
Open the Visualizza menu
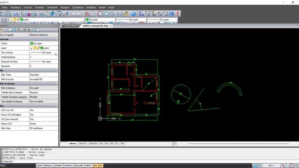tap(15, 7)
